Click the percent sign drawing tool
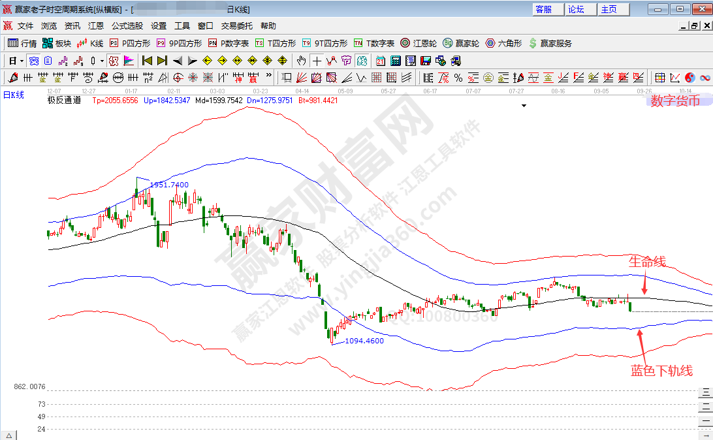Viewport: 713px width, 440px height. point(458,78)
